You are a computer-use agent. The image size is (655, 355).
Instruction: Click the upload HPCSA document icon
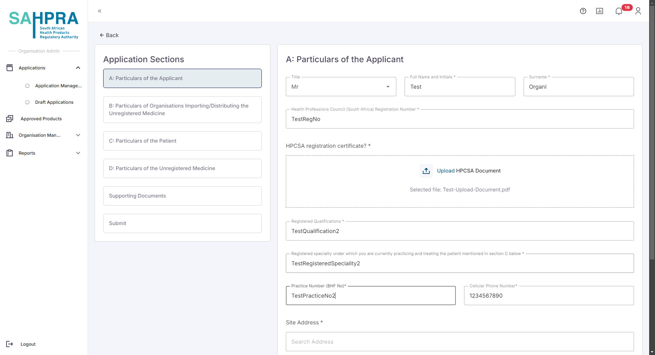coord(426,171)
